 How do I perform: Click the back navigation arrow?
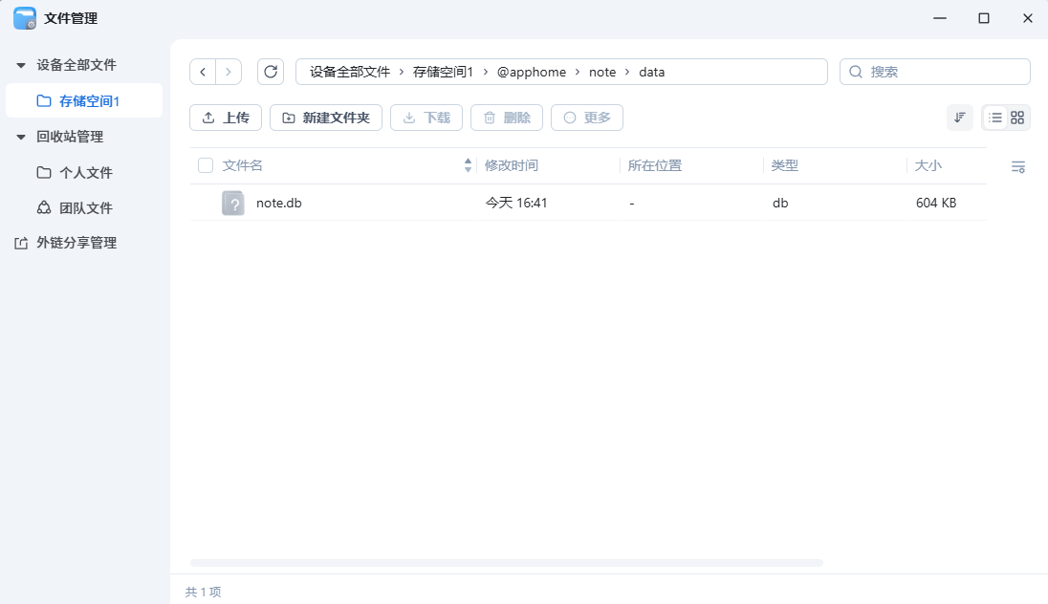click(203, 71)
